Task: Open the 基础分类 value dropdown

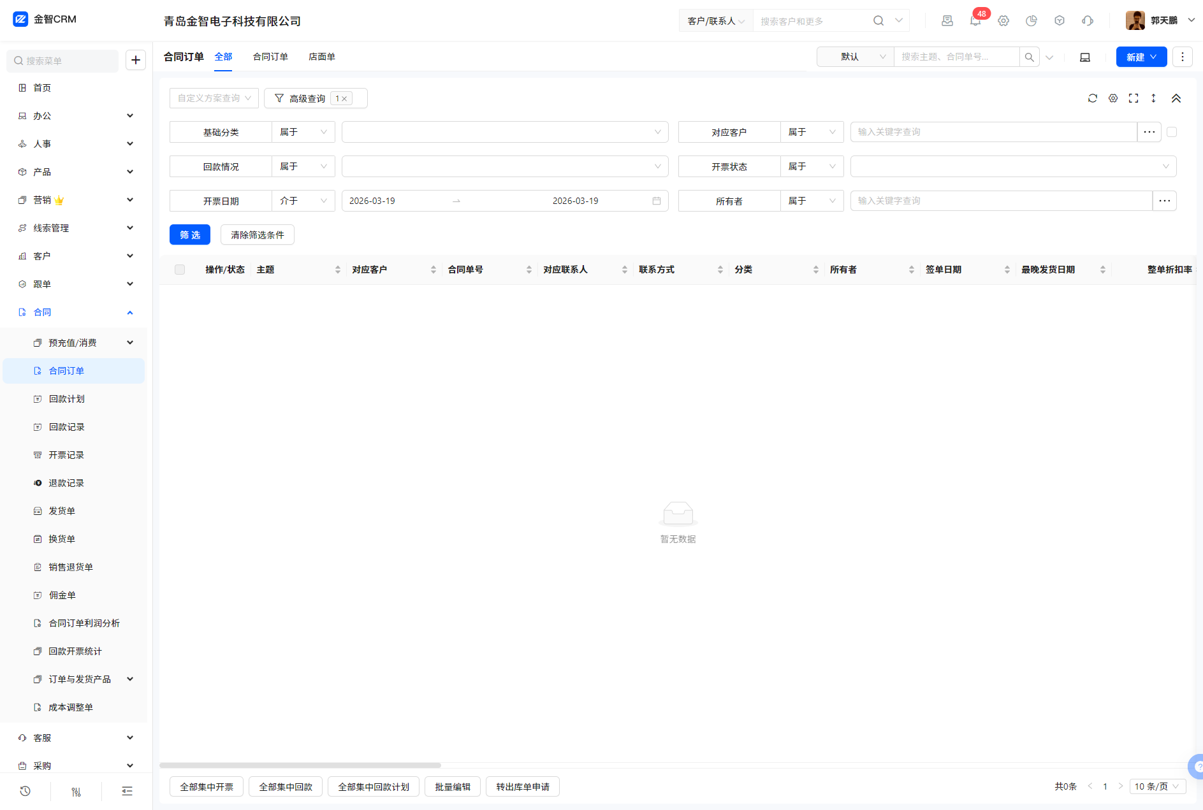Action: (x=504, y=132)
